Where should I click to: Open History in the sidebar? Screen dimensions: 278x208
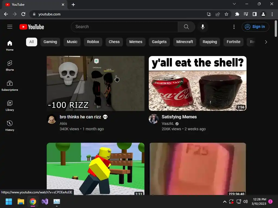pos(10,126)
